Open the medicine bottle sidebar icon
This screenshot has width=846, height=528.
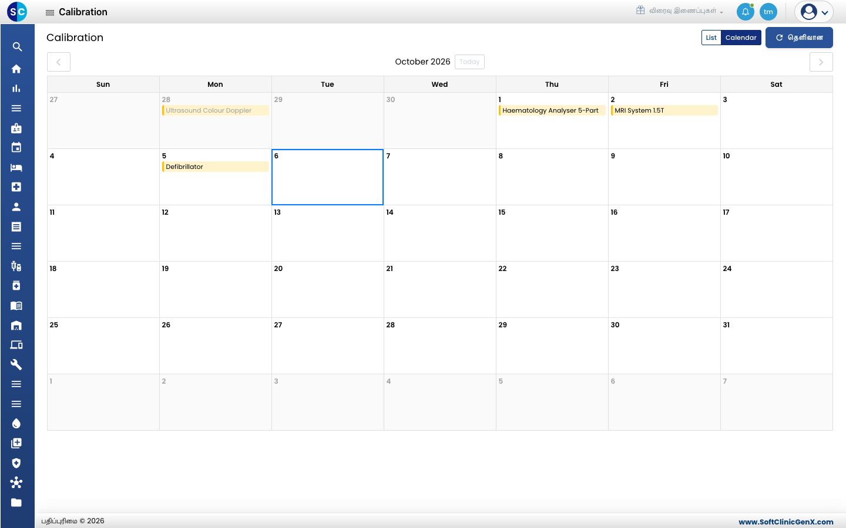[x=16, y=286]
